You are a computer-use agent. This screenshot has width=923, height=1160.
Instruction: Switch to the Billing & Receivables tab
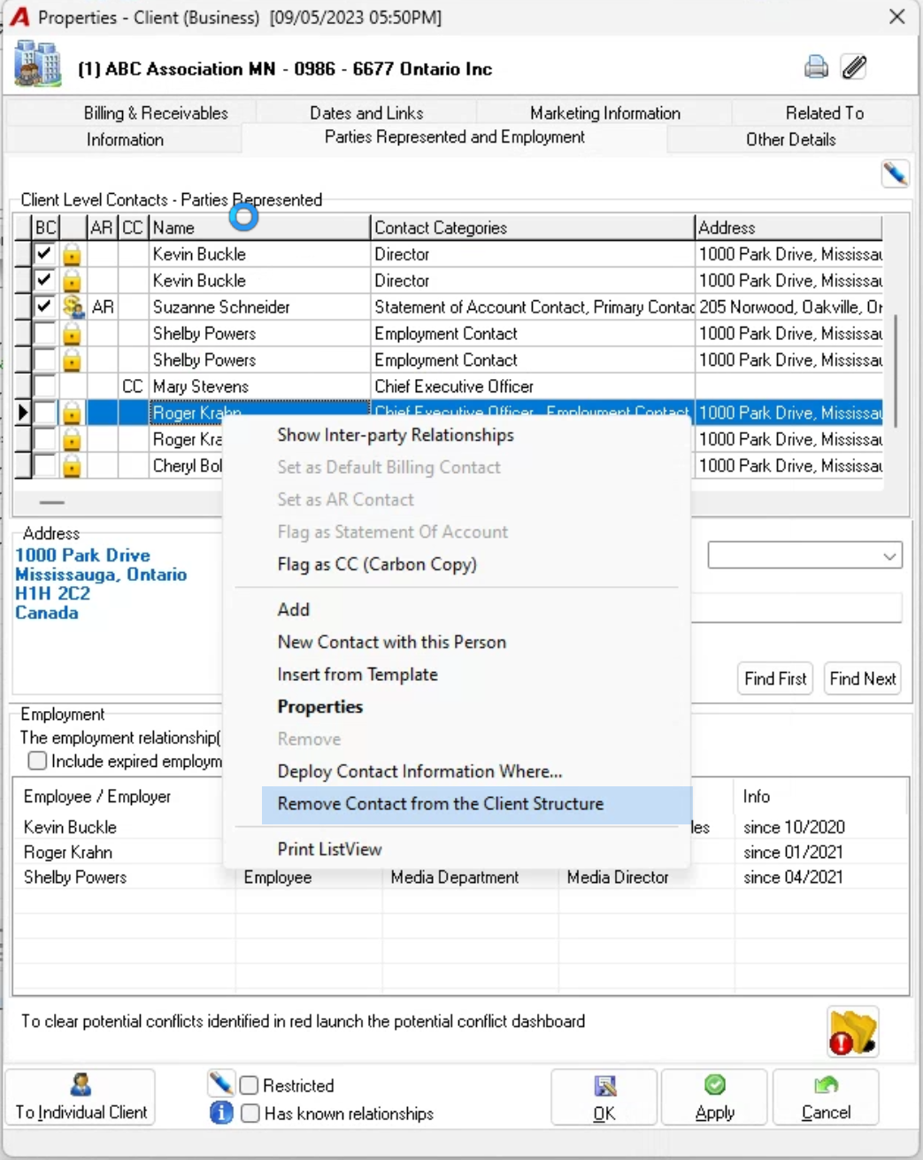click(x=156, y=112)
